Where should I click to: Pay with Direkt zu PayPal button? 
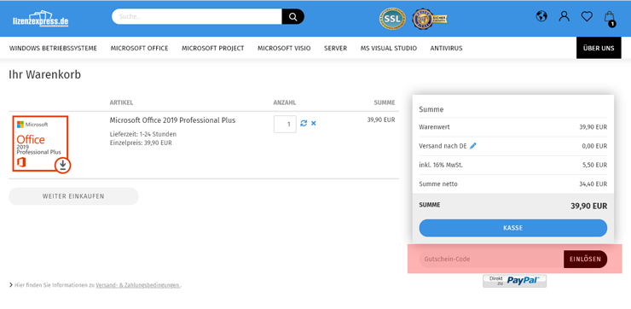[515, 281]
